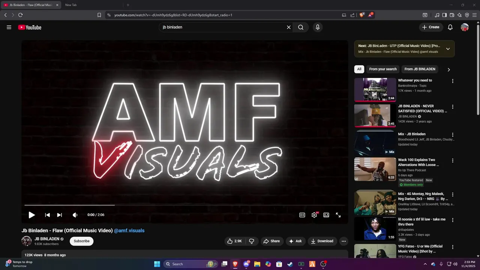480x270 pixels.
Task: Open options for Wack 100 Explains video
Action: pyautogui.click(x=453, y=160)
